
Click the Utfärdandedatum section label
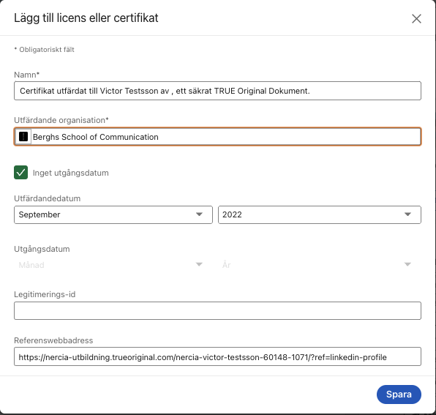click(48, 198)
